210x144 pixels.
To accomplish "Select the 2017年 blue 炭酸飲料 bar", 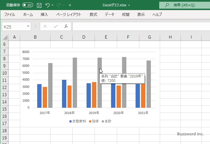I will click(39, 96).
